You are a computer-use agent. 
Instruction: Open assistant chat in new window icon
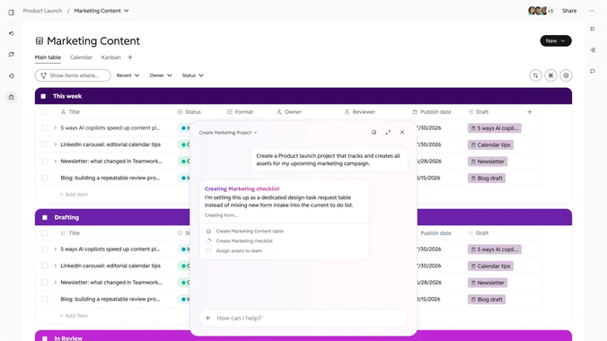pos(374,133)
